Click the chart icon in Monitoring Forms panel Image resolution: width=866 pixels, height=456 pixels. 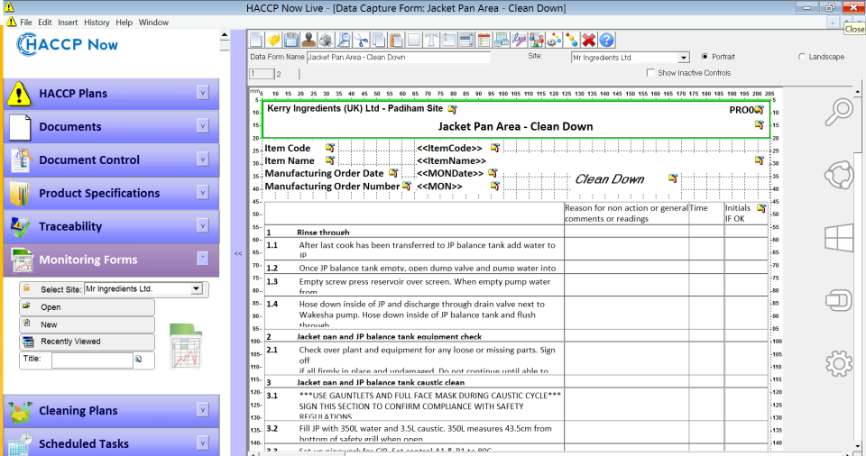click(x=186, y=347)
